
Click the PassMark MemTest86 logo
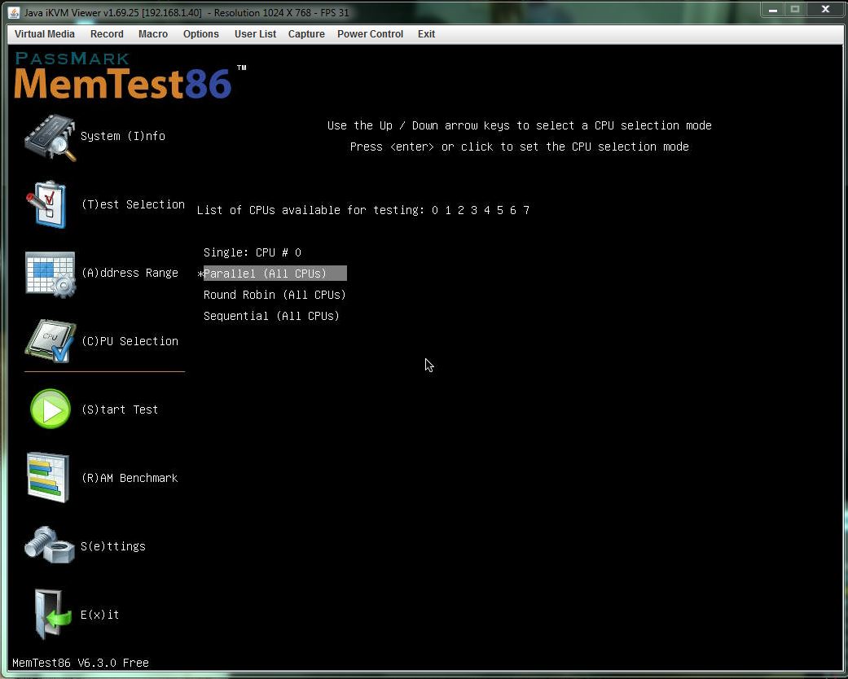130,76
